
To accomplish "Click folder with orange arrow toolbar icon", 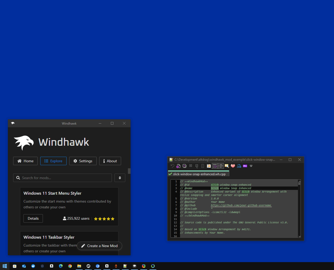I will click(209, 166).
